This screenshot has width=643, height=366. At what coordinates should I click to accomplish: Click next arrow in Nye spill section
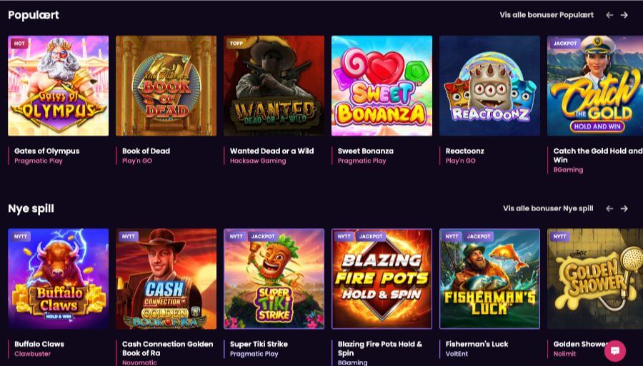(624, 208)
